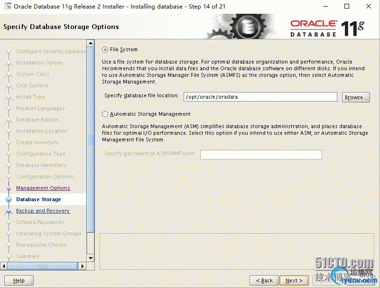
Task: Click 'Product Languages' step text
Action: 40,108
